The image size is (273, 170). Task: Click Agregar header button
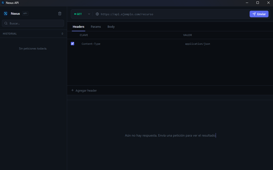84,90
